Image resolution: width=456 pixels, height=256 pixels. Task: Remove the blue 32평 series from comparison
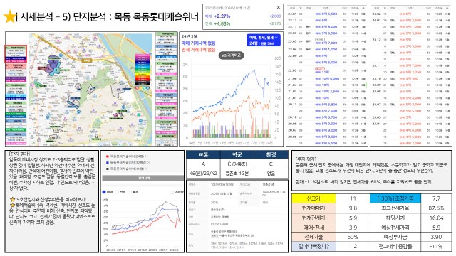click(x=149, y=163)
